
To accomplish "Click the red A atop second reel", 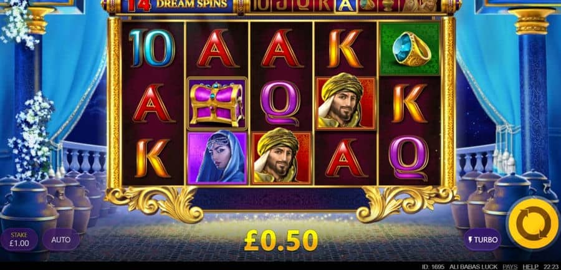I will [x=218, y=49].
